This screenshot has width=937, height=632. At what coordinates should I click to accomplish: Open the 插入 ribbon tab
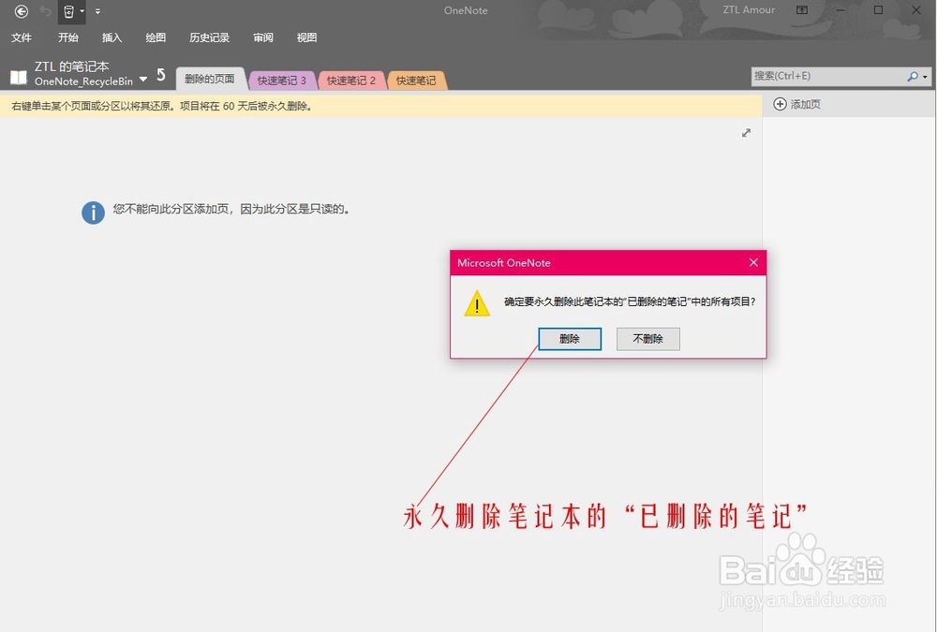[x=112, y=37]
